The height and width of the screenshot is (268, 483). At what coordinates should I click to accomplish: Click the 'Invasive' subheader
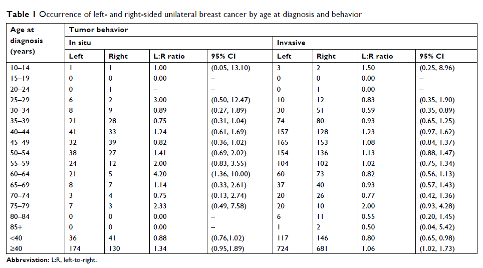(x=291, y=43)
